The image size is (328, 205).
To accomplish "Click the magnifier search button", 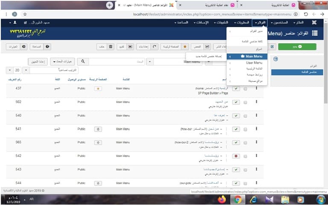I will coord(83,61).
